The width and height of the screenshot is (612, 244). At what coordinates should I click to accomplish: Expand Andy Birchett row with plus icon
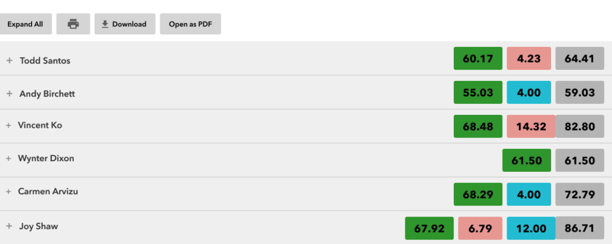pyautogui.click(x=9, y=94)
